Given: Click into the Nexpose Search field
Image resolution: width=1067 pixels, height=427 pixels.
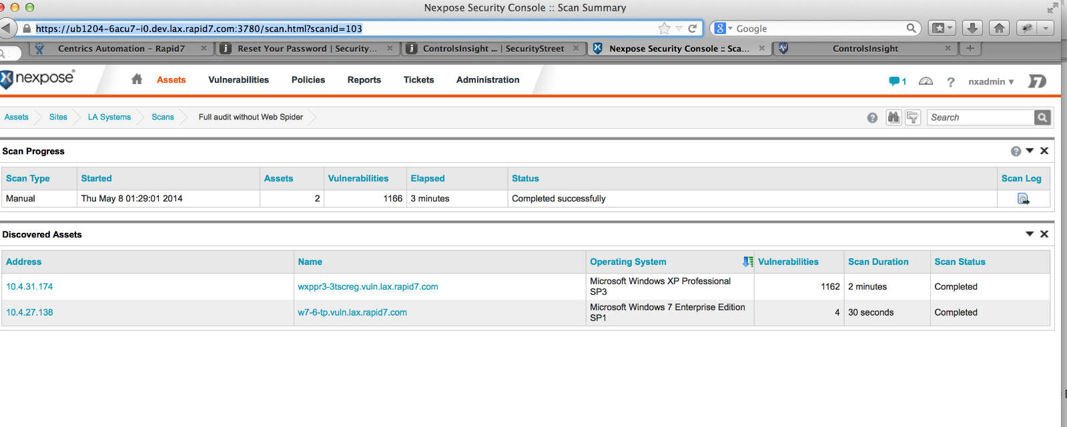Looking at the screenshot, I should pyautogui.click(x=980, y=117).
